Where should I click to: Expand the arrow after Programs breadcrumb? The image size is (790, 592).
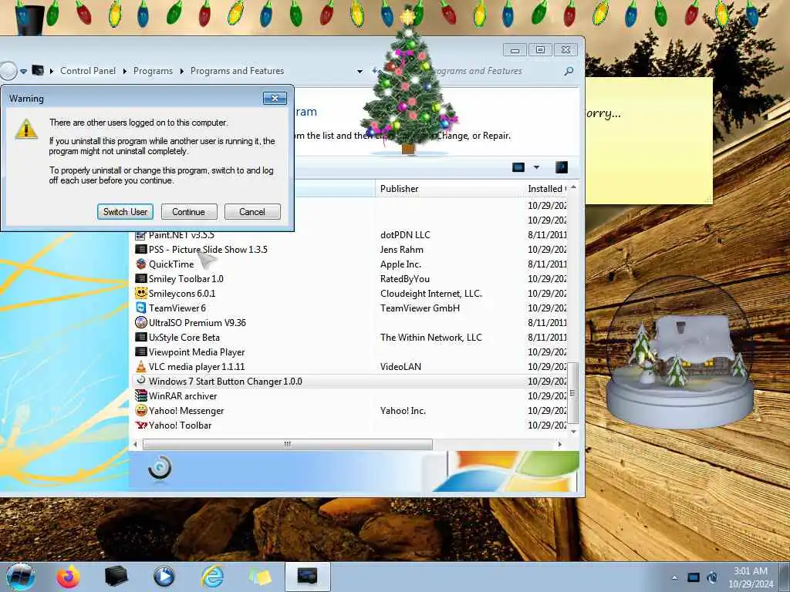182,71
